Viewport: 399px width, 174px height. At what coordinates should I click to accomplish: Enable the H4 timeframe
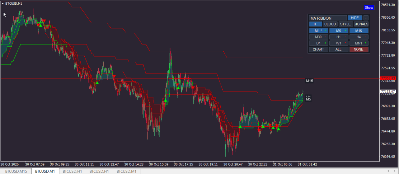pos(359,37)
